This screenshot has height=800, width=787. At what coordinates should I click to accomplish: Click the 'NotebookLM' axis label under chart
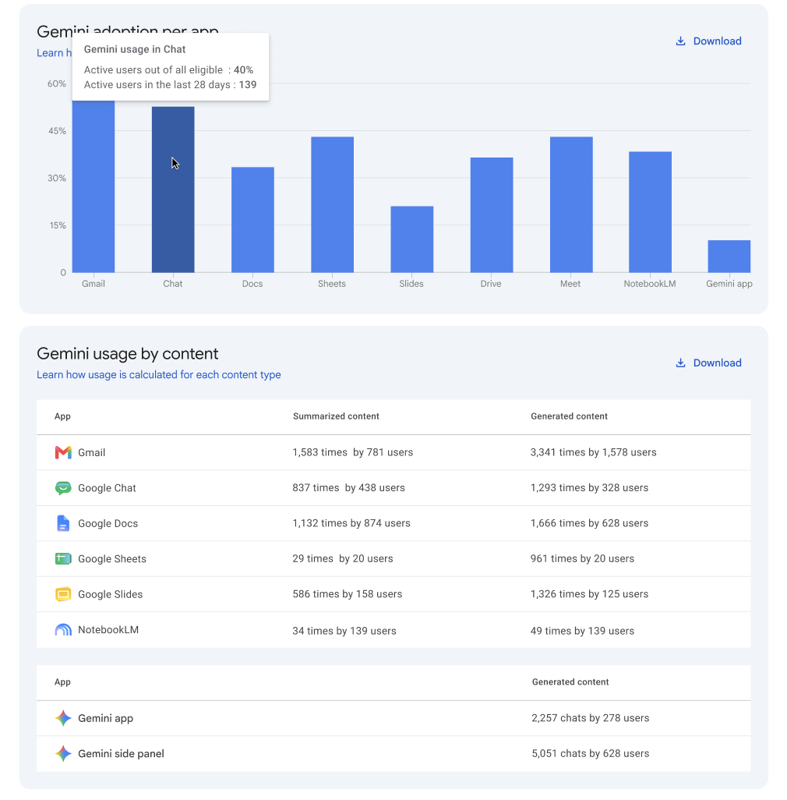[x=650, y=284]
